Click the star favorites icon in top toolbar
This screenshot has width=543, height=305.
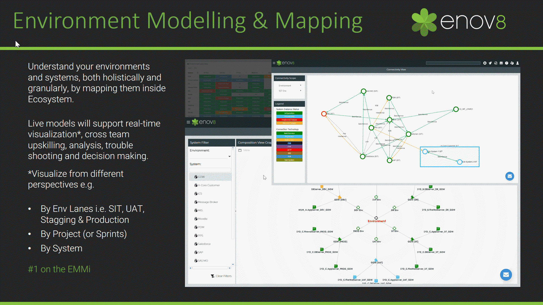[x=485, y=63]
